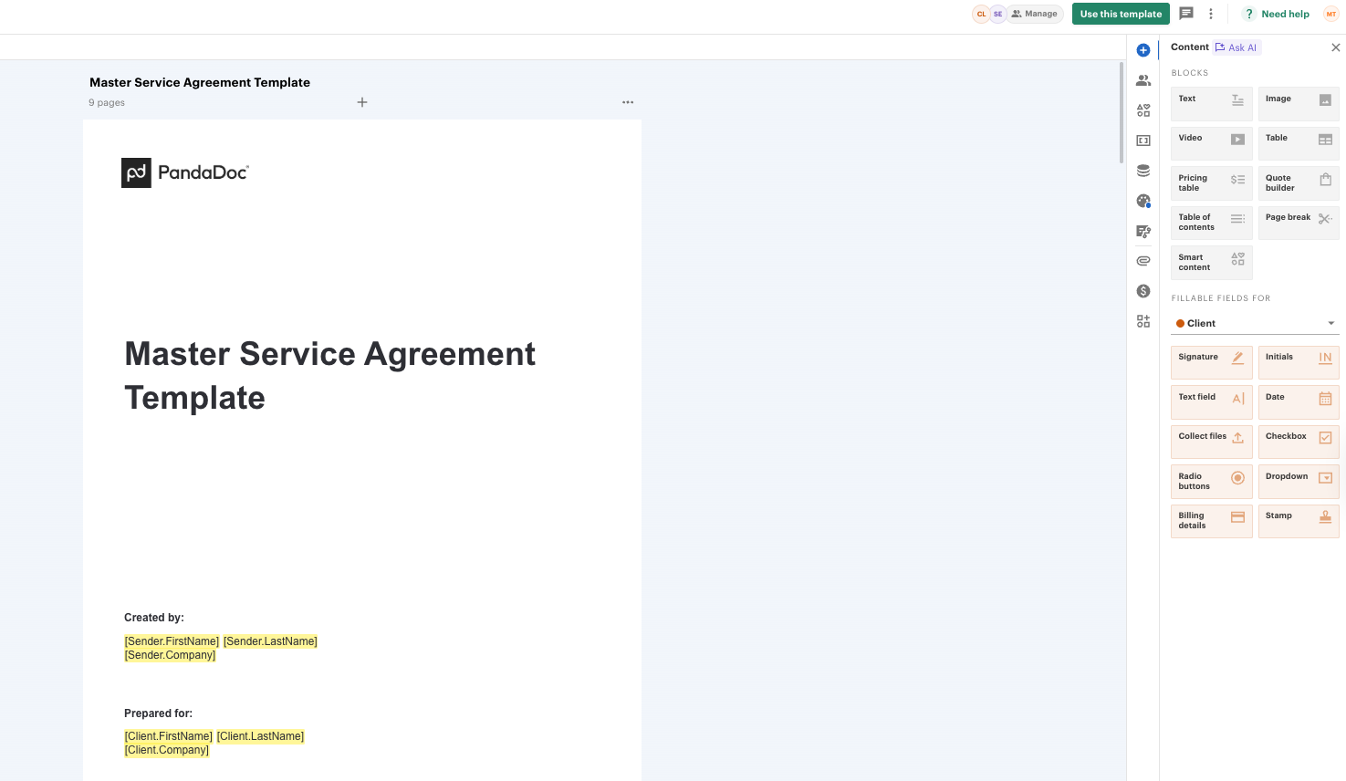
Task: Open the form search icon in sidebar
Action: pyautogui.click(x=1143, y=231)
